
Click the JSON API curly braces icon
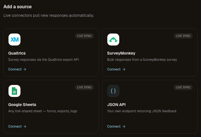pos(113,91)
